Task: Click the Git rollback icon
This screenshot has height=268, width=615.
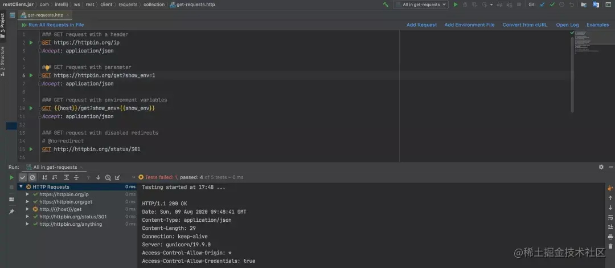Action: [572, 5]
